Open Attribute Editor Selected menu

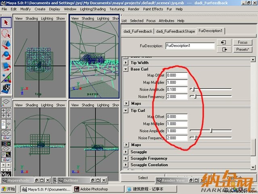coord(137,21)
